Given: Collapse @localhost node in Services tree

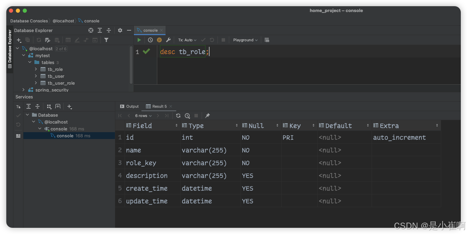Looking at the screenshot, I should coord(34,122).
